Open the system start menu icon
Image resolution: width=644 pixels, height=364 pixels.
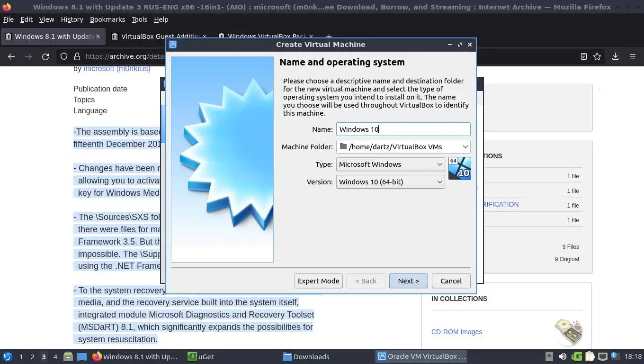[8, 356]
